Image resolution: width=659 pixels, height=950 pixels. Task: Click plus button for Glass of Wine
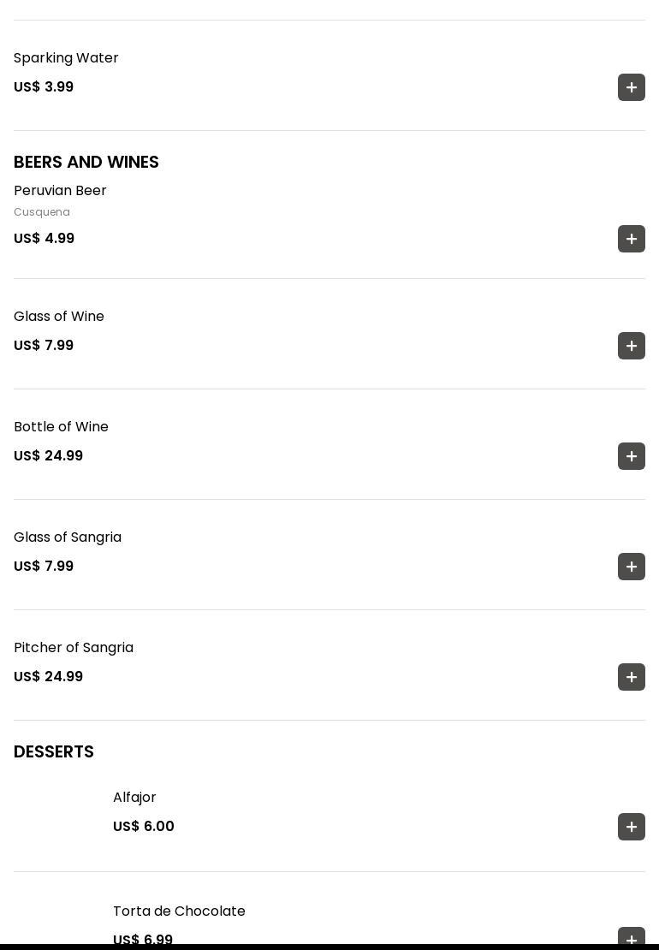[632, 346]
